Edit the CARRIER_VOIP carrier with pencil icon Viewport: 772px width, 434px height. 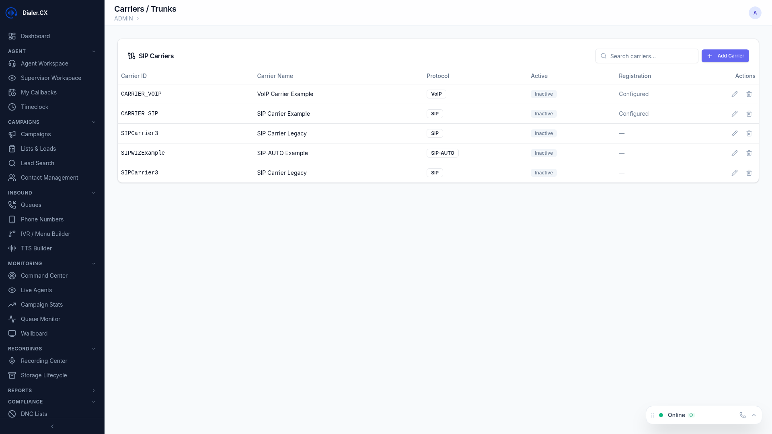[735, 94]
